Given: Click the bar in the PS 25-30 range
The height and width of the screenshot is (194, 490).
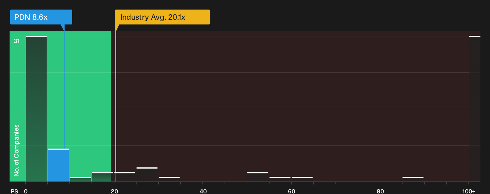Looking at the screenshot, I should pos(147,175).
